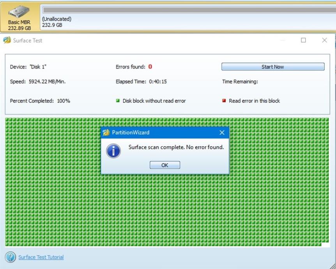Click the Errors found count 0
The image size is (336, 269).
150,67
